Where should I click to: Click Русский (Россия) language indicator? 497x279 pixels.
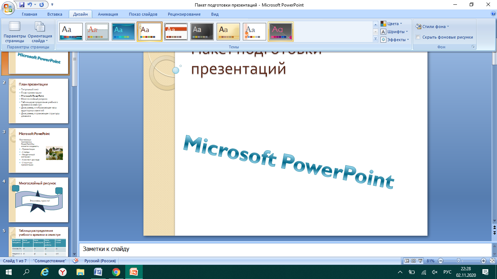coord(100,261)
